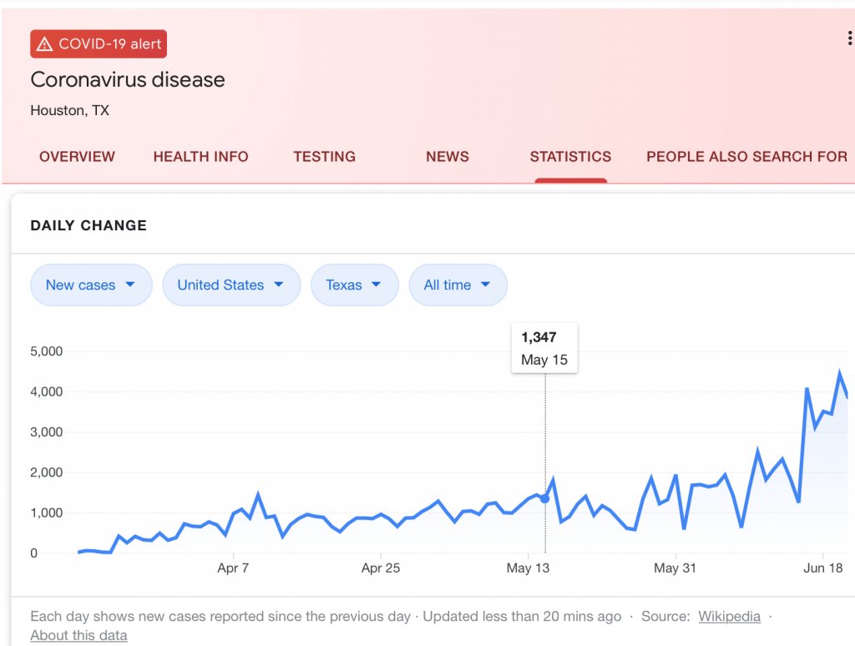The image size is (855, 646).
Task: Click the Houston, TX location text
Action: (69, 110)
